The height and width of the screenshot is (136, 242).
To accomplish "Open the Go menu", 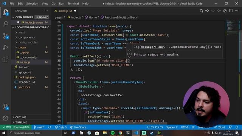I will point(54,3).
